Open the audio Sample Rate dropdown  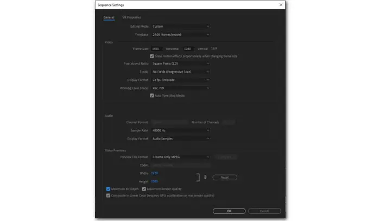[x=180, y=130]
